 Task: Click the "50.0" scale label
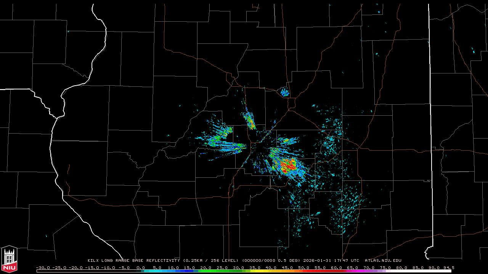[304, 268]
